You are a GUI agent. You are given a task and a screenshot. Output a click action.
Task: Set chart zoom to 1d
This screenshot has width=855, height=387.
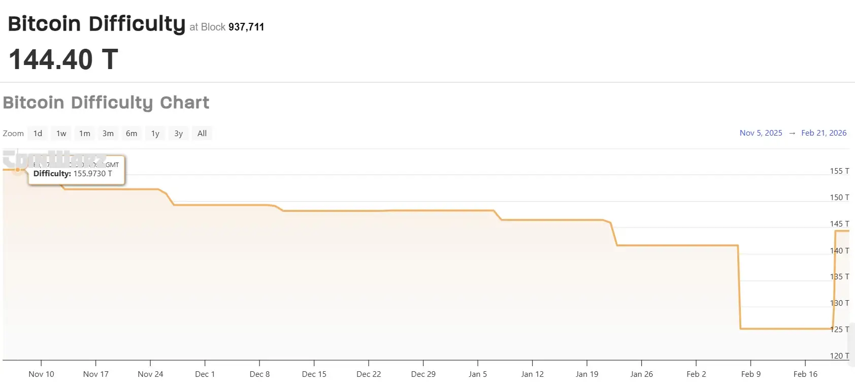click(x=38, y=134)
